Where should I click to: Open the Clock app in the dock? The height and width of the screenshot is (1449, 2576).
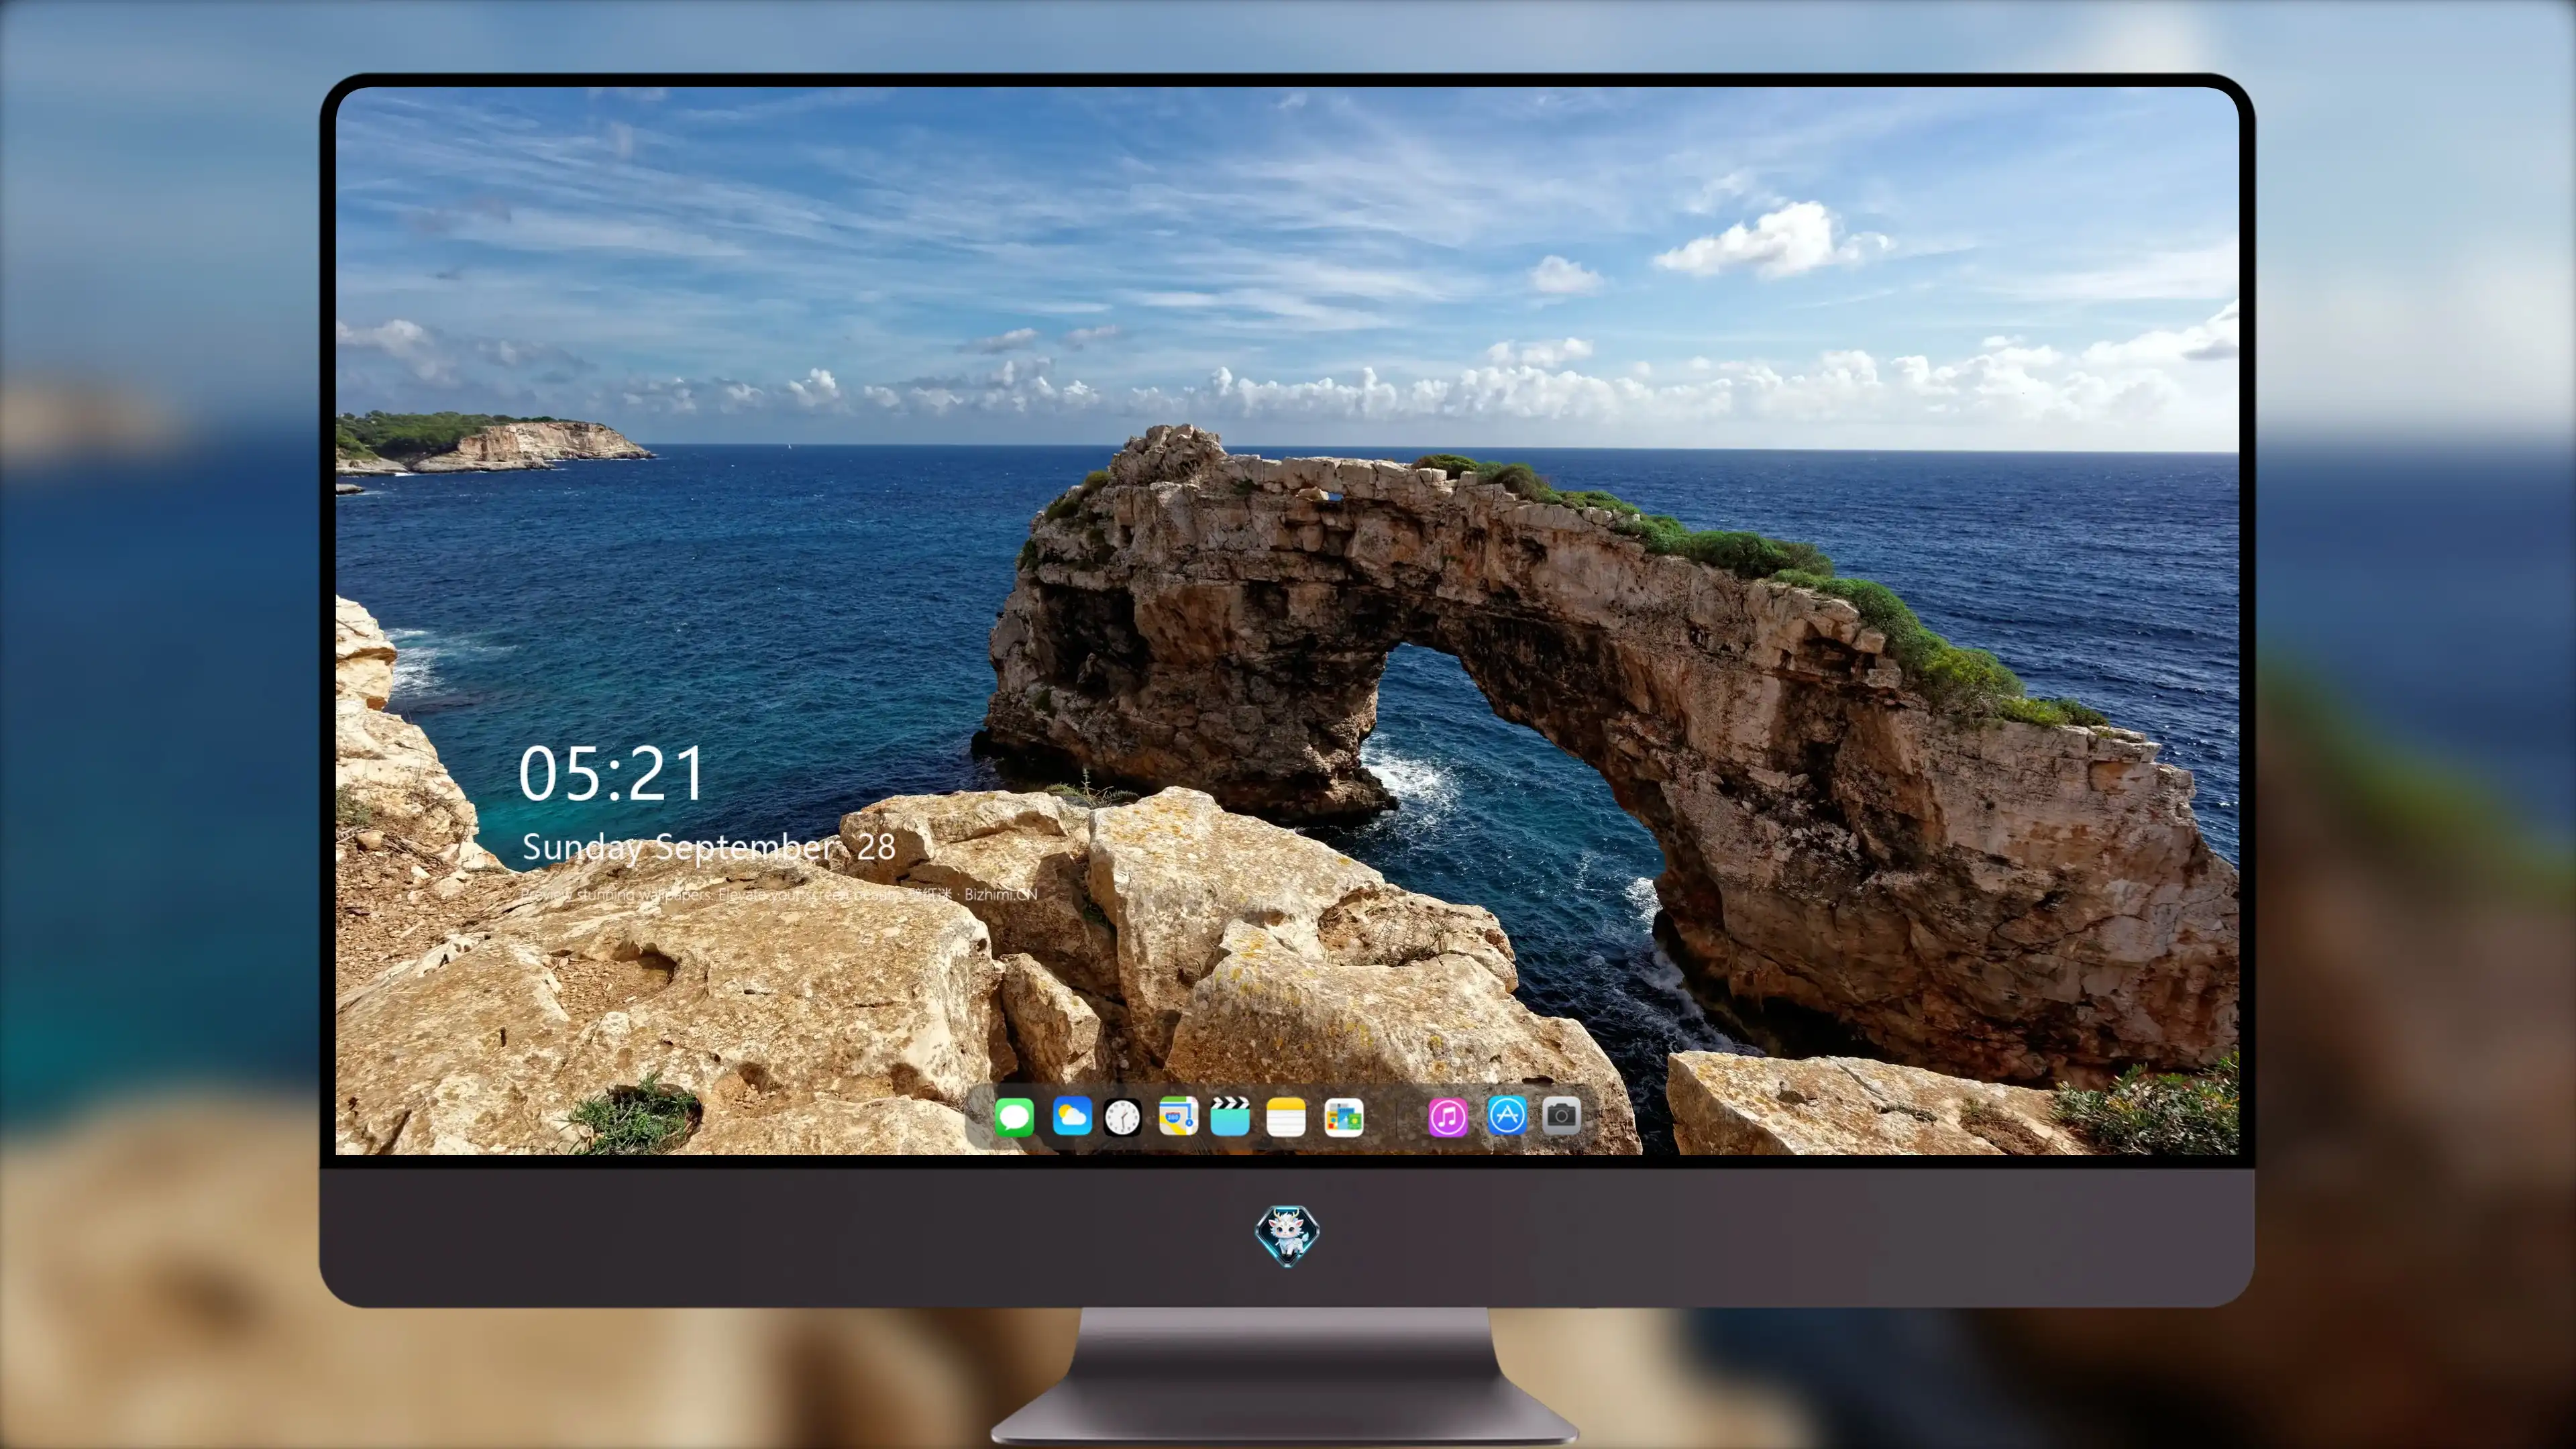click(1122, 1117)
